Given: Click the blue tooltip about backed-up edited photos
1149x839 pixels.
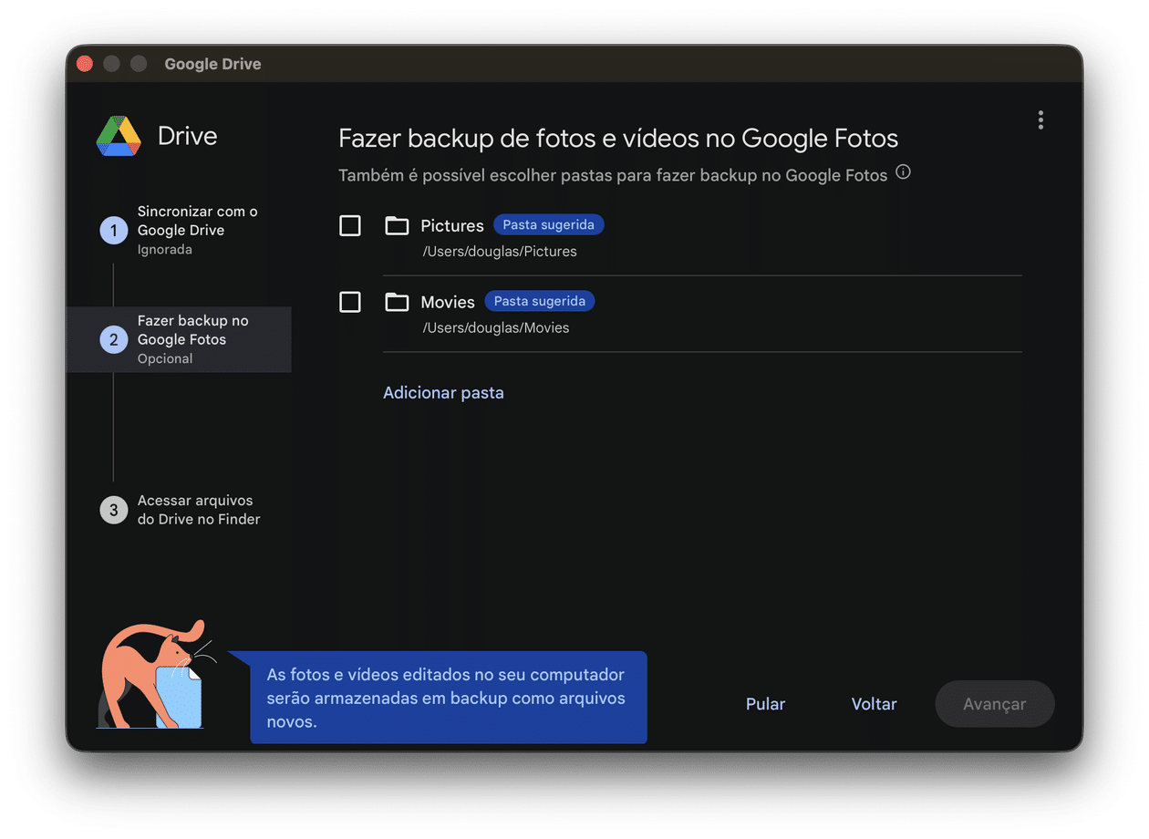Looking at the screenshot, I should tap(448, 698).
